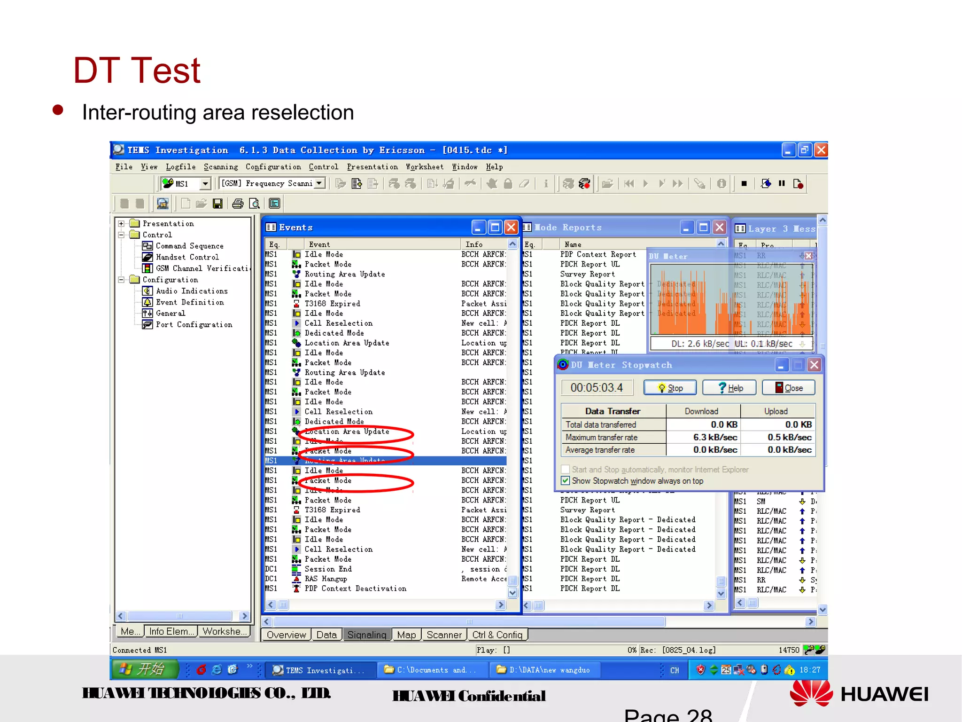Click the new document icon
The image size is (962, 722).
pyautogui.click(x=186, y=204)
